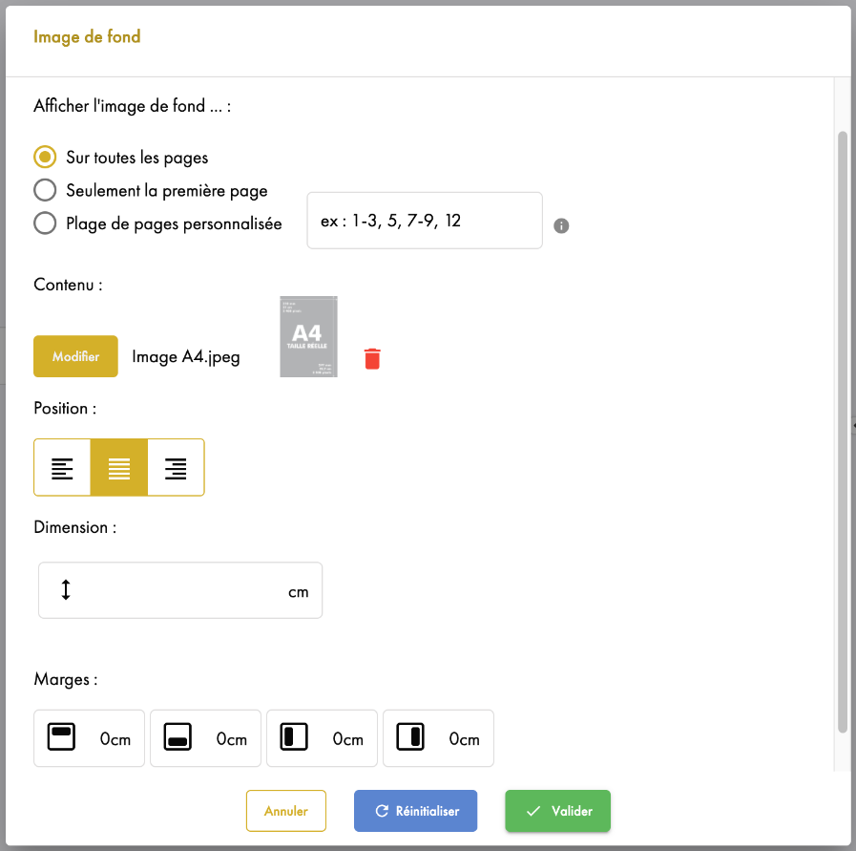
Task: Click the bottom margin icon
Action: click(x=177, y=737)
